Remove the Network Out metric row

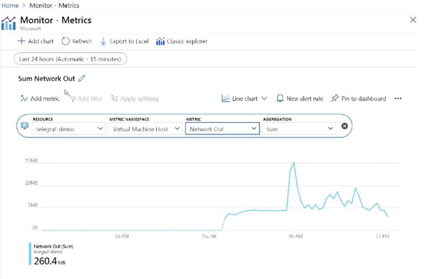tap(345, 126)
